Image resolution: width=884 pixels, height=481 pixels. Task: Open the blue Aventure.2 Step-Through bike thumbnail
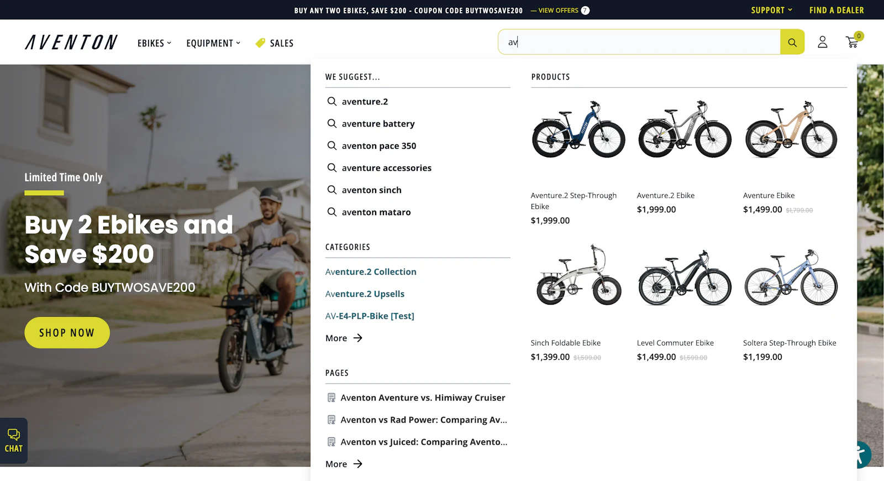pos(578,129)
